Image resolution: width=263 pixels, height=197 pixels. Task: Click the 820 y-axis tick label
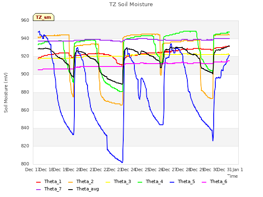(x=25, y=146)
